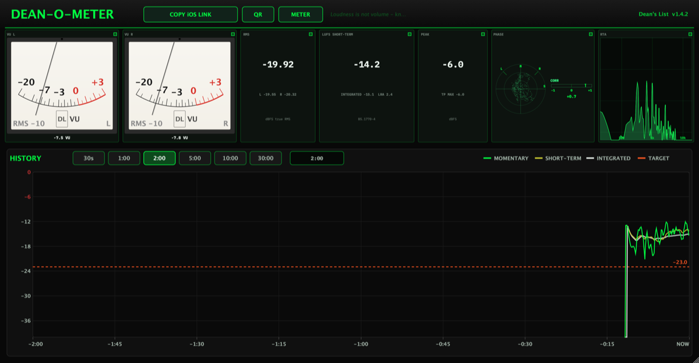Click the +0.7 correlation value
Viewport: 699px width, 363px height.
571,96
